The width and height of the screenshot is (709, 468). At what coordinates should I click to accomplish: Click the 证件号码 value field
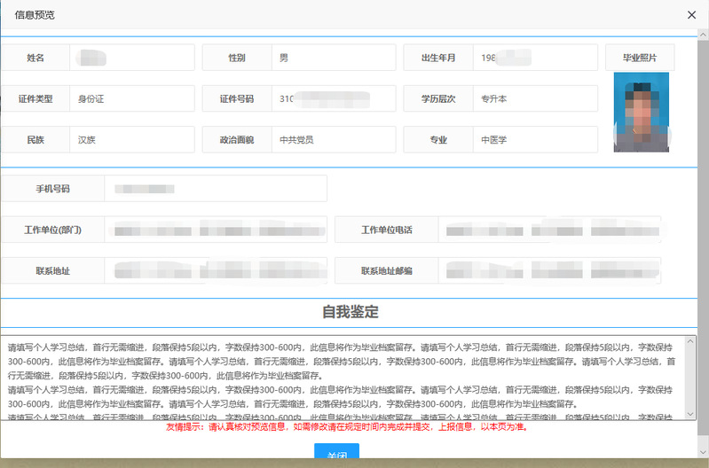click(x=333, y=98)
